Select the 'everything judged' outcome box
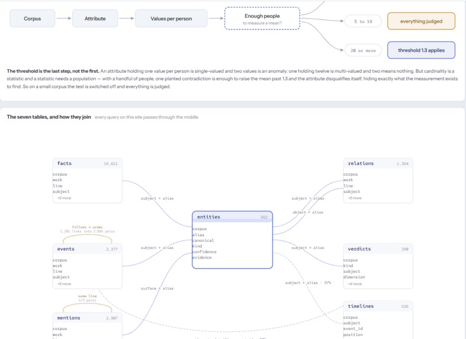The width and height of the screenshot is (466, 339). [x=421, y=21]
